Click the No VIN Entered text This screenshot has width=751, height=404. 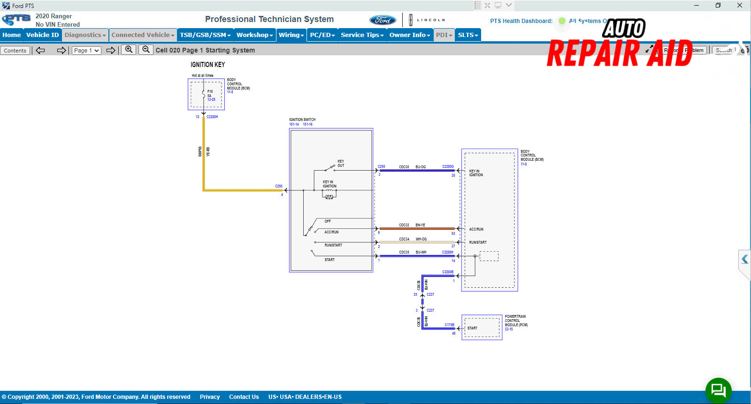coord(58,24)
